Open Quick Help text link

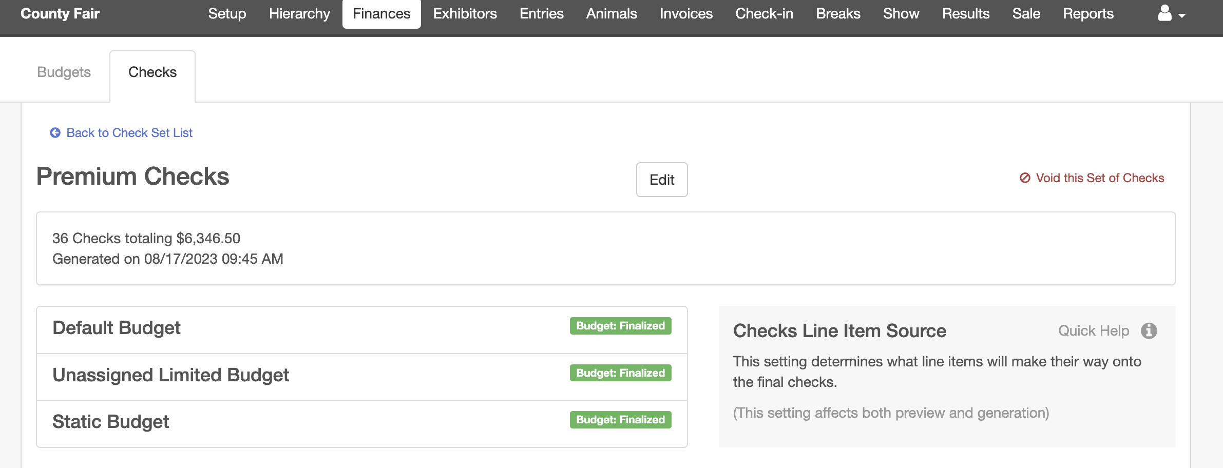click(x=1094, y=331)
